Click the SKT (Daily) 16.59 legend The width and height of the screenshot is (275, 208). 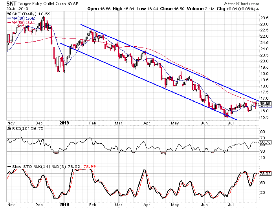pos(31,14)
